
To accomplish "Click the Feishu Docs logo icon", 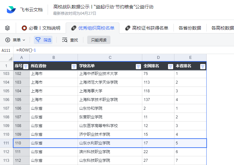I will pos(11,10).
